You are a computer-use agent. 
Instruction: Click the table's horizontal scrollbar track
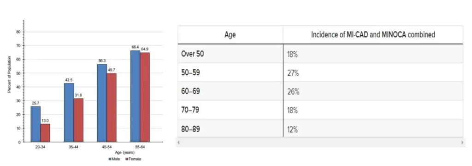click(320, 143)
